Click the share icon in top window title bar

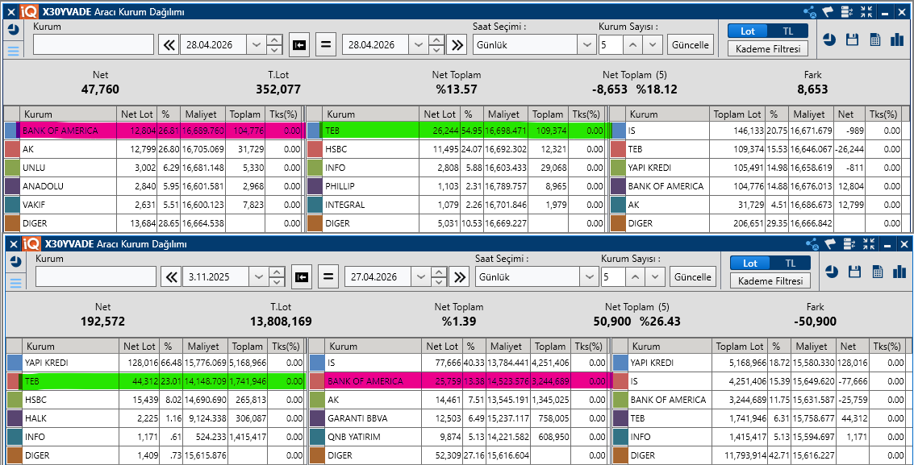(x=810, y=11)
